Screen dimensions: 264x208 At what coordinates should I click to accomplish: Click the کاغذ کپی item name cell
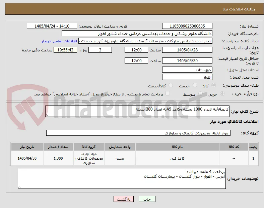177,158
